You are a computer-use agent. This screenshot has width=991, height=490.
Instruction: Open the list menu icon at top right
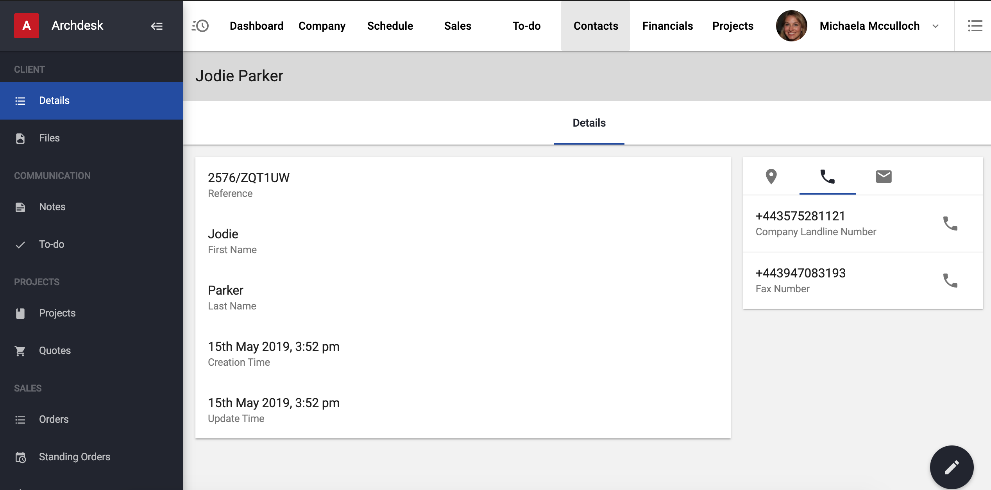(x=975, y=25)
